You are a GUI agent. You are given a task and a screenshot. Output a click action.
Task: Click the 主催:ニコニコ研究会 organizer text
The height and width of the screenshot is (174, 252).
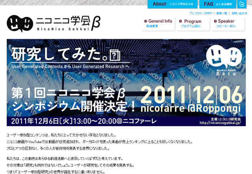(x=226, y=119)
